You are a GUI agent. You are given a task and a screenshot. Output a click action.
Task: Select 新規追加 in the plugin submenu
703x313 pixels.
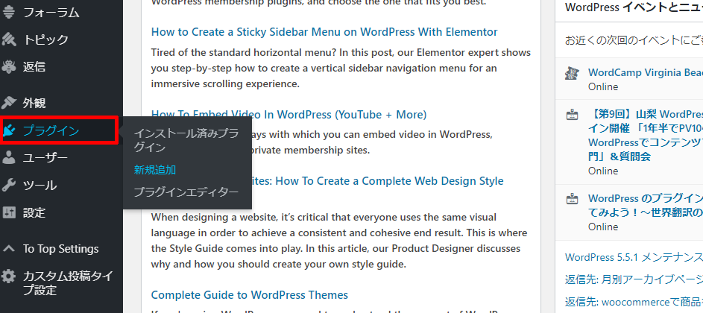coord(154,170)
